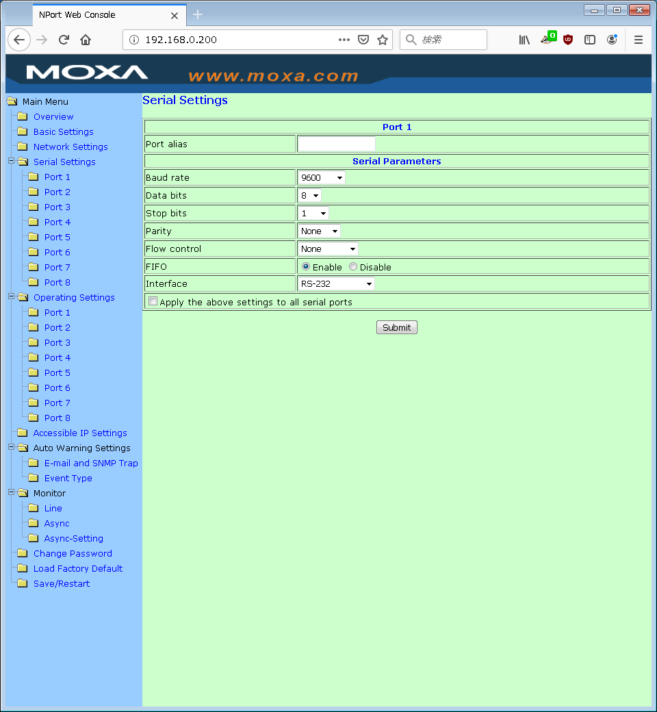Save page to Pocket icon
This screenshot has width=657, height=712.
[x=363, y=40]
